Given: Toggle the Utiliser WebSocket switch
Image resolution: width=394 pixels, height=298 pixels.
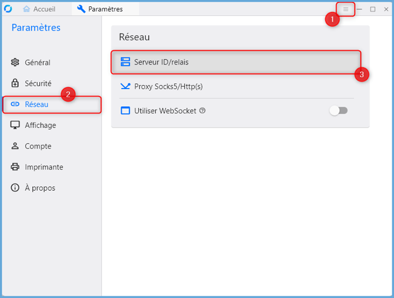Looking at the screenshot, I should pyautogui.click(x=339, y=110).
